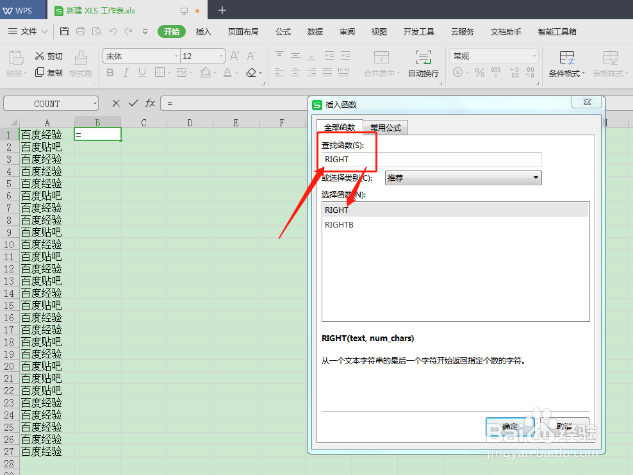Select RIGHTB in the function list
Viewport: 633px width, 475px height.
pos(339,224)
